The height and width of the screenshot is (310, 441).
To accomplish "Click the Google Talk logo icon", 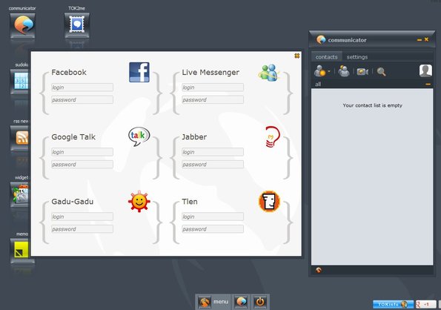I will (139, 136).
